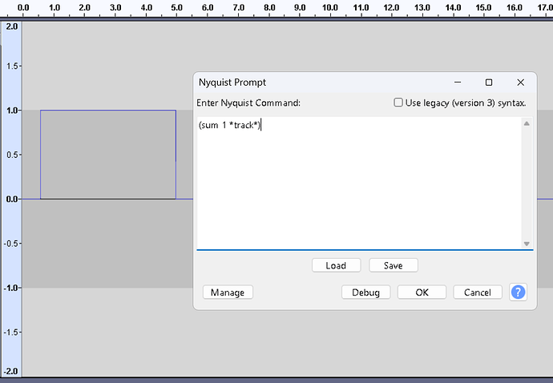
Task: Click the 1.0 label on the vertical scale
Action: point(12,111)
